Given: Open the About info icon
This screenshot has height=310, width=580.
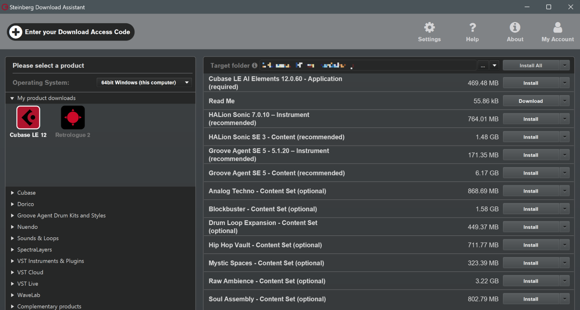Looking at the screenshot, I should [515, 28].
